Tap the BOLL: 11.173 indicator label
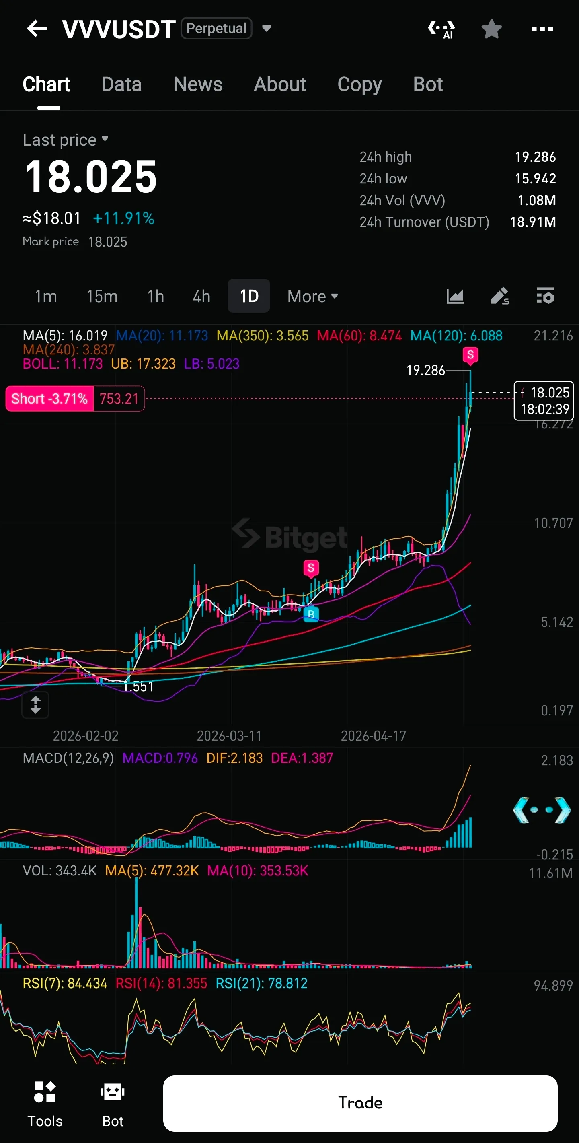This screenshot has height=1143, width=579. (62, 364)
